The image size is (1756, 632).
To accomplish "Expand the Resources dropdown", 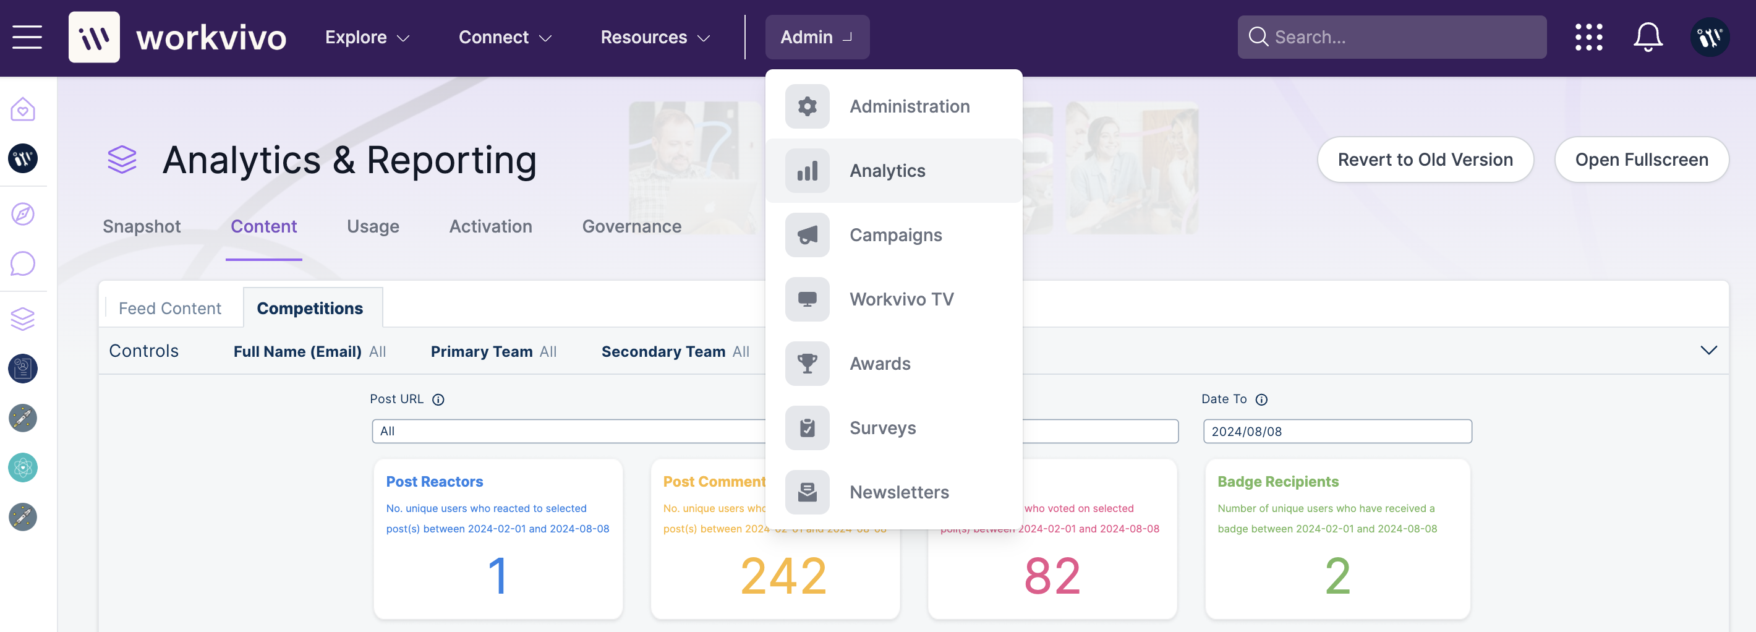I will click(655, 37).
